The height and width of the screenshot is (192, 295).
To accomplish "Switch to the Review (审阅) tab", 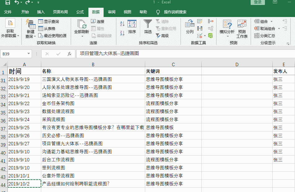I will point(112,12).
